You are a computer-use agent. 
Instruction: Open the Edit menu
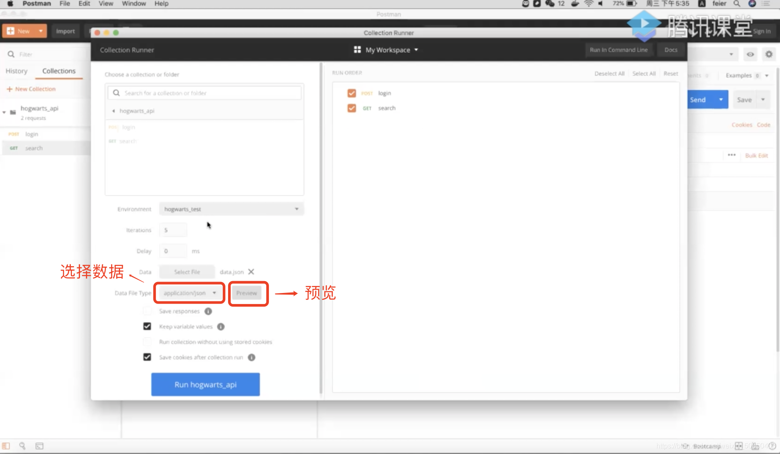84,4
